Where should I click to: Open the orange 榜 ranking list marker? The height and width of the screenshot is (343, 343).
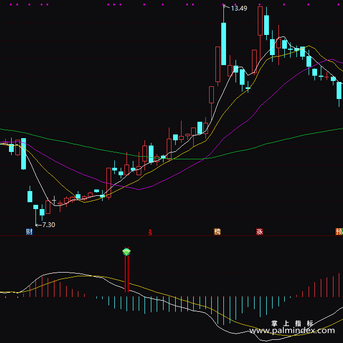[217, 231]
